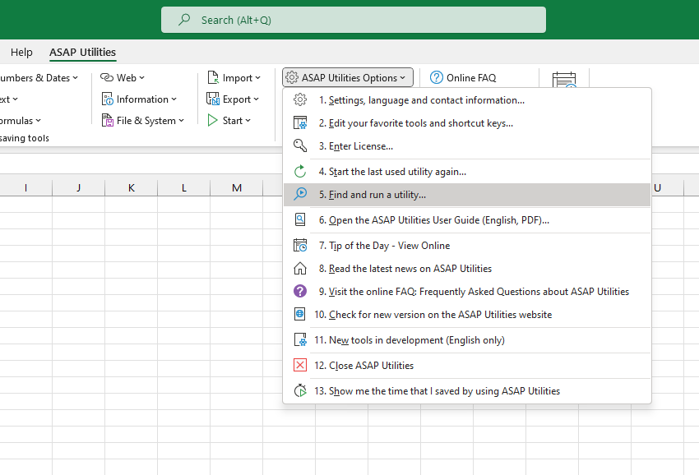Choose Visit the online FAQ entry
699x475 pixels.
coord(467,292)
